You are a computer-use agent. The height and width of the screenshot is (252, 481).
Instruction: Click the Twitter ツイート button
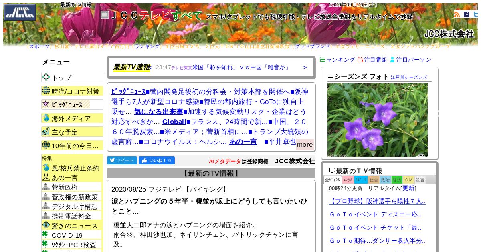point(122,160)
